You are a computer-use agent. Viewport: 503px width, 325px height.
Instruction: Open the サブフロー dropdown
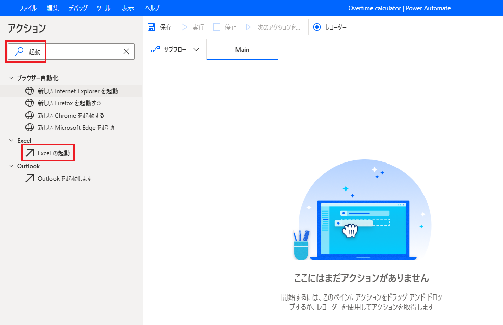coord(175,49)
